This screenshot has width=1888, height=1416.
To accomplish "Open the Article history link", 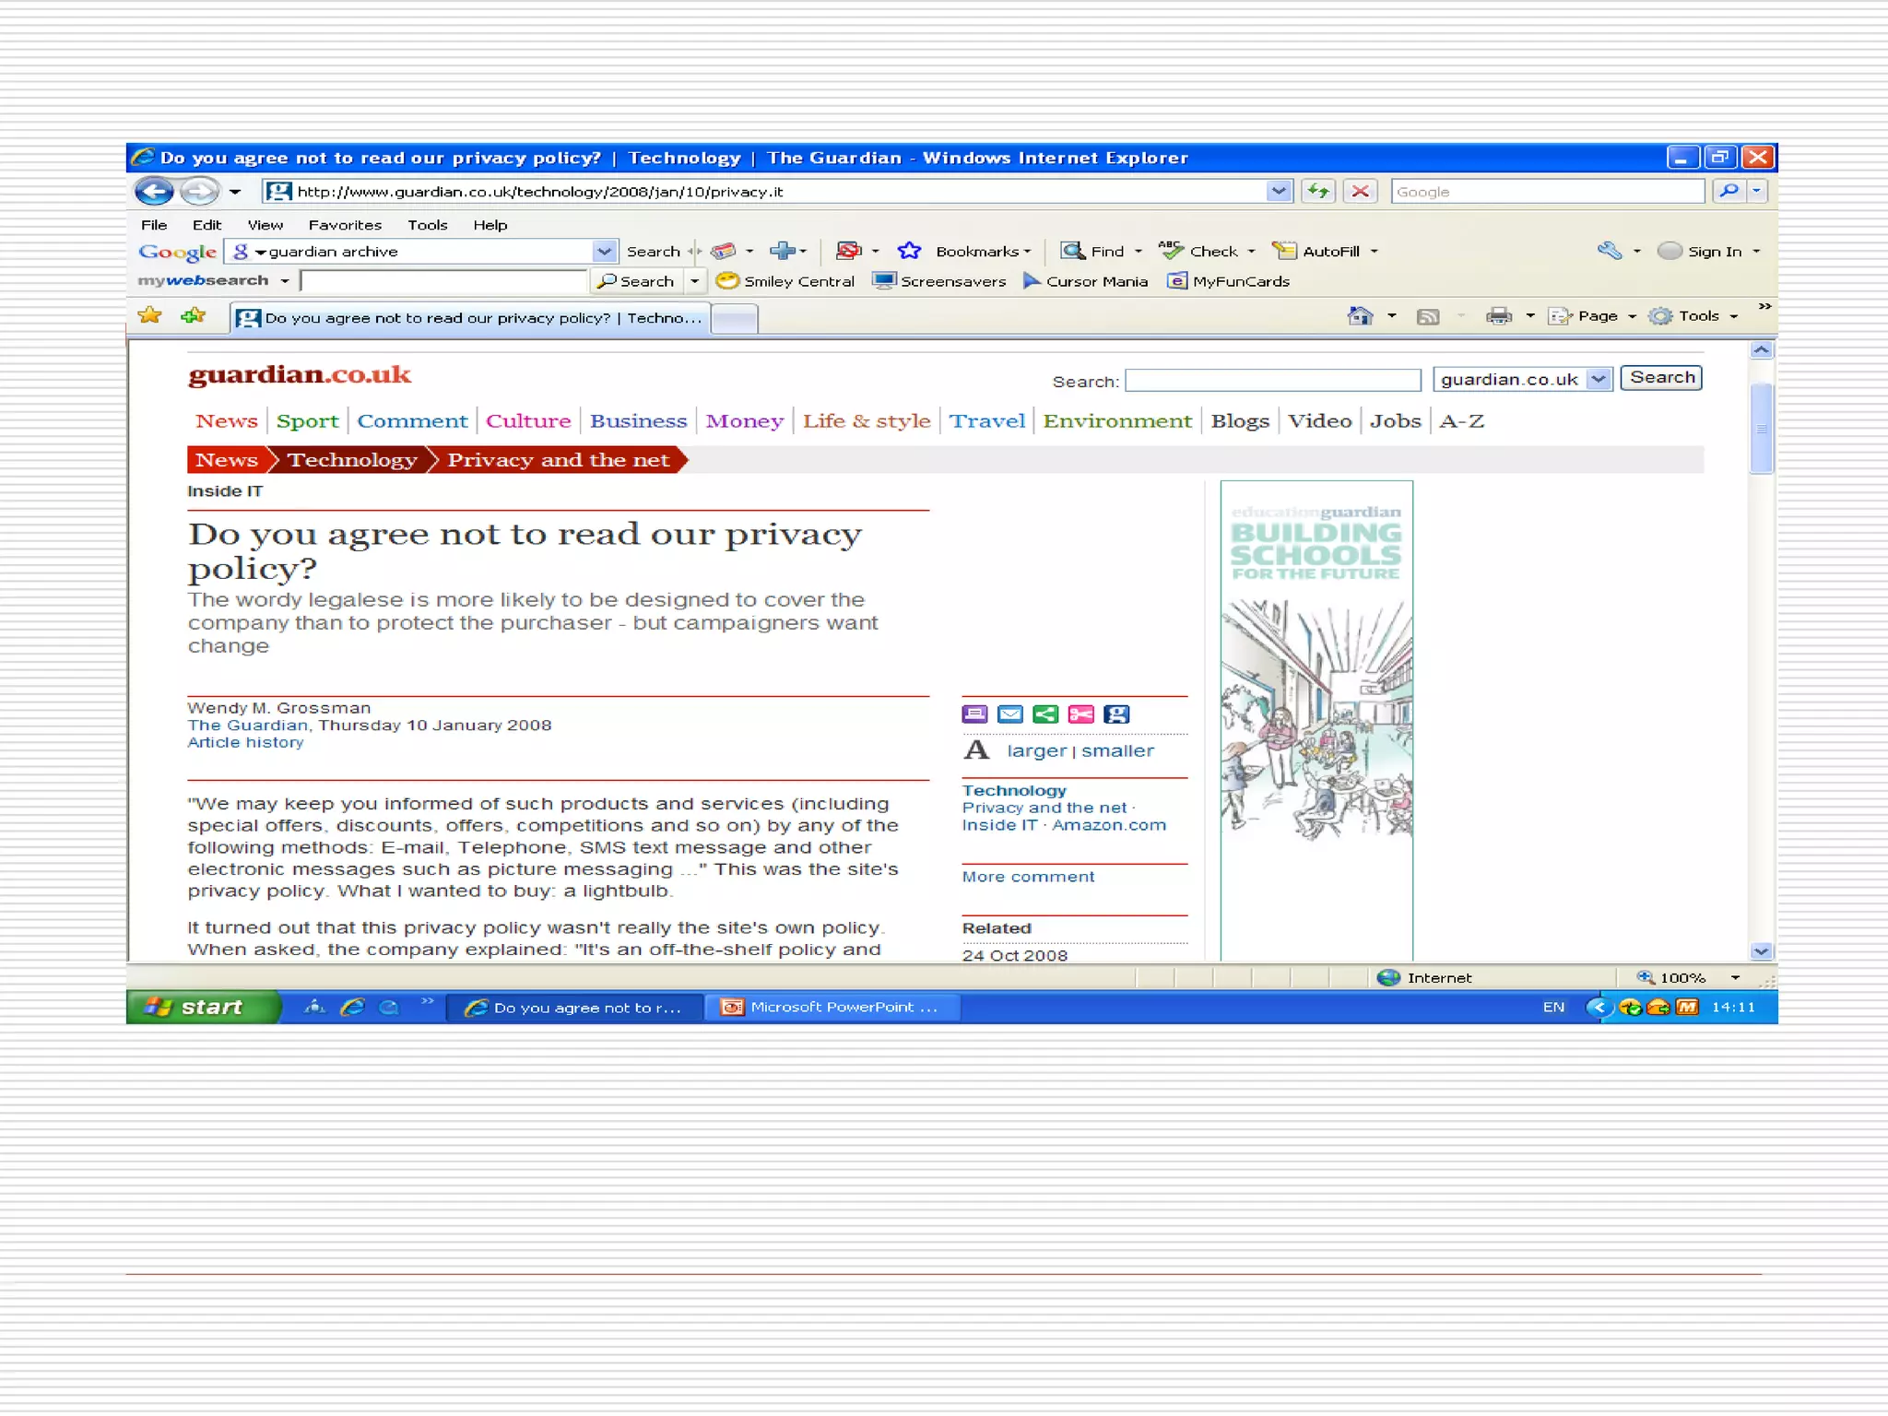I will pyautogui.click(x=245, y=743).
